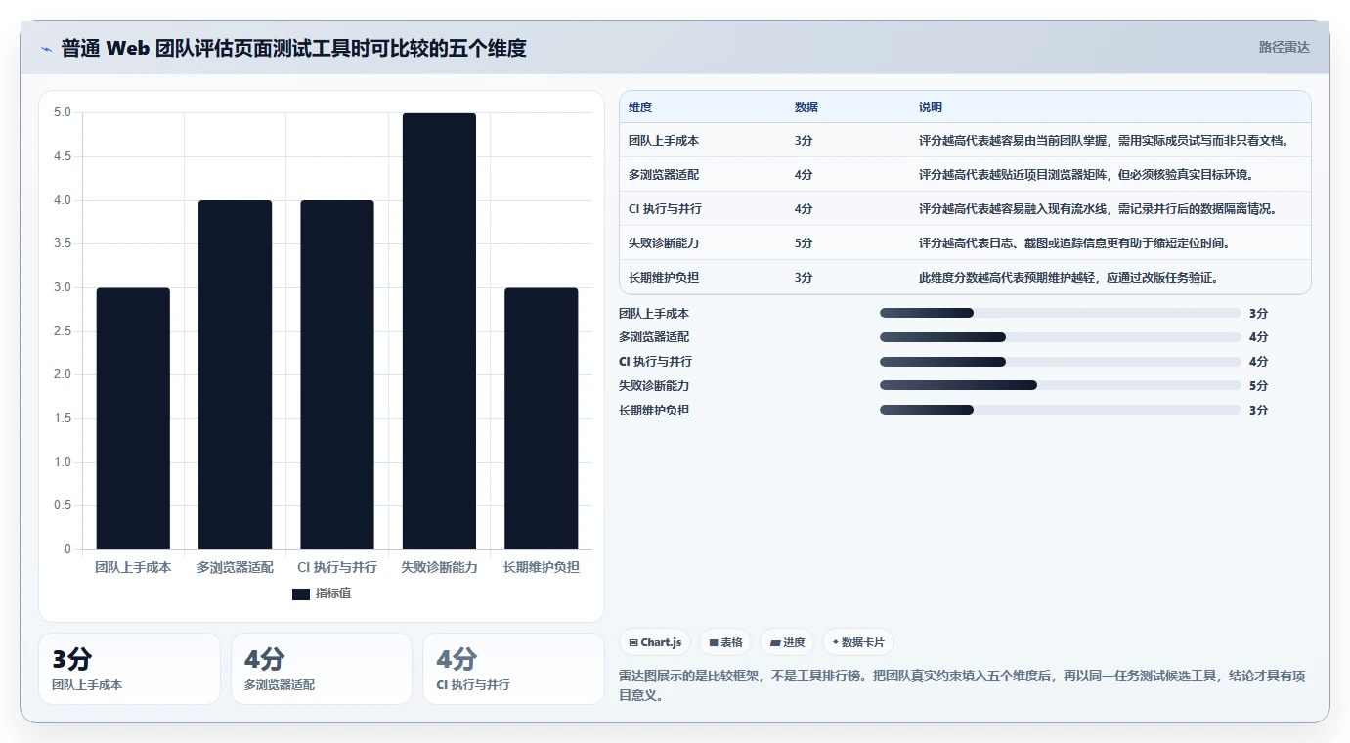1350x743 pixels.
Task: Click the 5分 cell in the table
Action: point(804,243)
